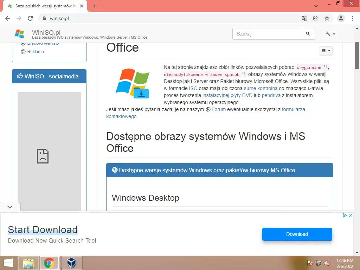Viewport: 360px width, 270px height.
Task: Open the tab search chevron
Action: 316,6
